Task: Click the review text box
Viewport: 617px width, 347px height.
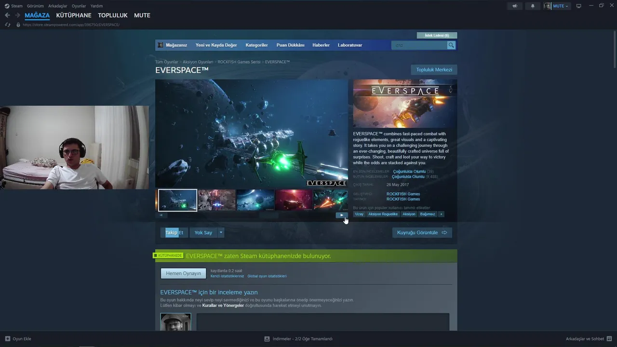Action: point(323,322)
